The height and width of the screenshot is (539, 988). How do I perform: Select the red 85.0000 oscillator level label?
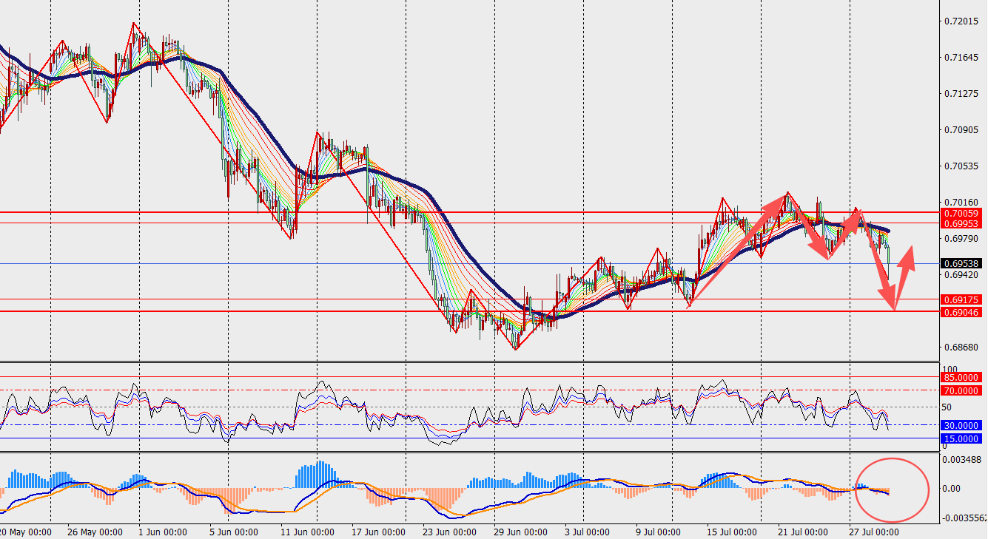(962, 378)
